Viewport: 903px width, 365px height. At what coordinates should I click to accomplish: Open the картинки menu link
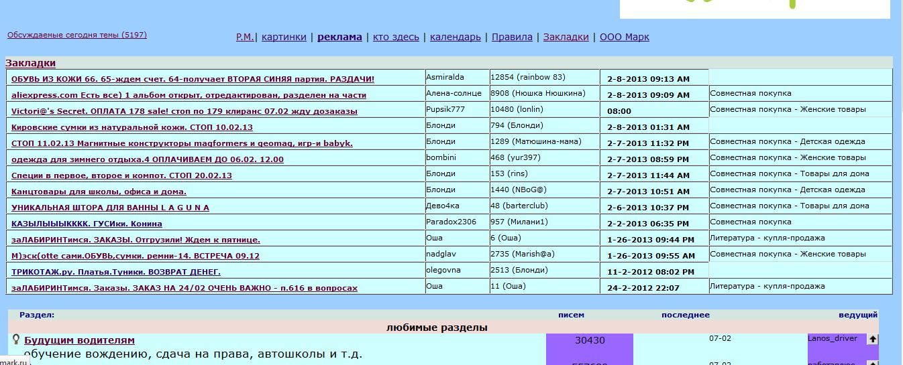[x=284, y=37]
